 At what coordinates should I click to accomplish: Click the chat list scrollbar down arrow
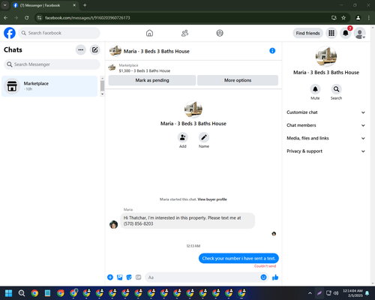pyautogui.click(x=102, y=94)
